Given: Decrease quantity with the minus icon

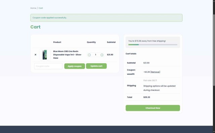Looking at the screenshot, I should click(x=89, y=55).
